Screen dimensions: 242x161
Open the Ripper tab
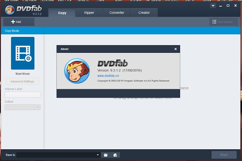coord(89,12)
